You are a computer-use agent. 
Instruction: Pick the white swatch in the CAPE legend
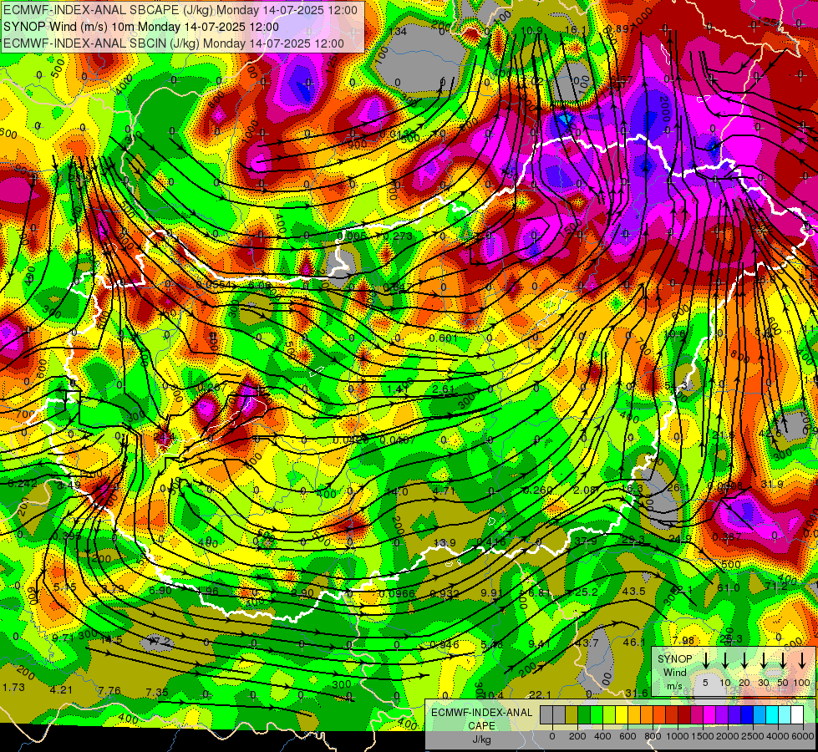point(797,714)
